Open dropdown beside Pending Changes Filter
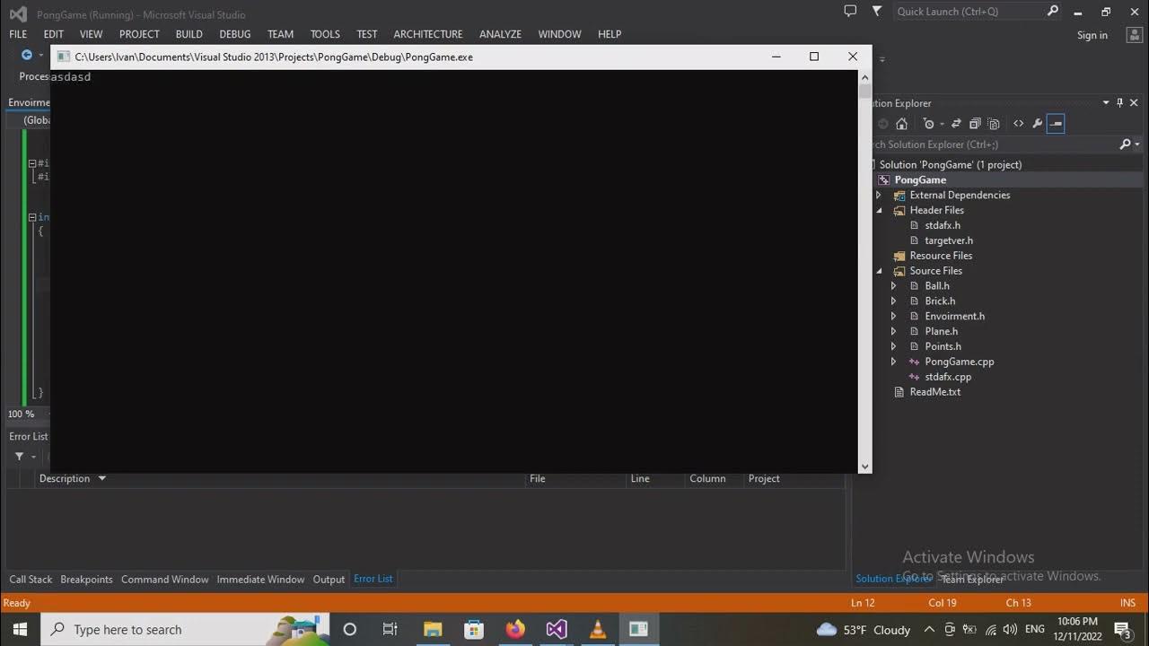 pos(940,124)
